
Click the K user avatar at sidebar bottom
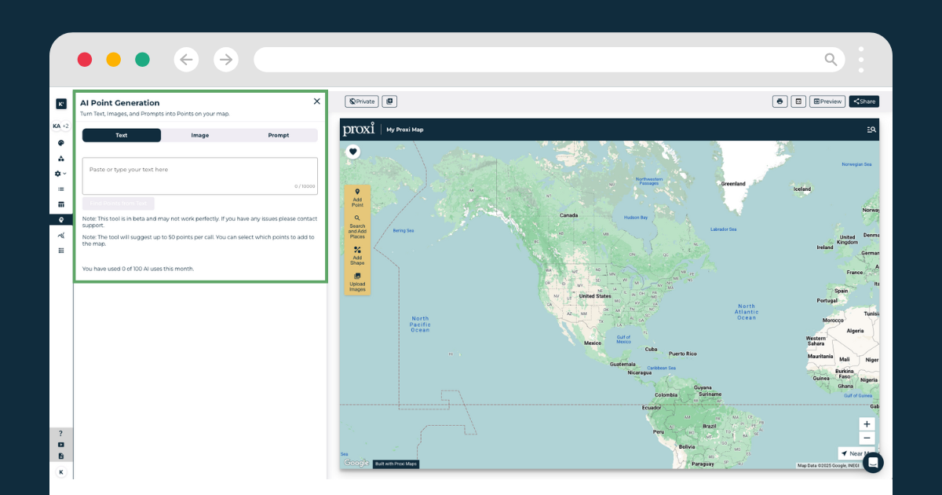(x=61, y=472)
